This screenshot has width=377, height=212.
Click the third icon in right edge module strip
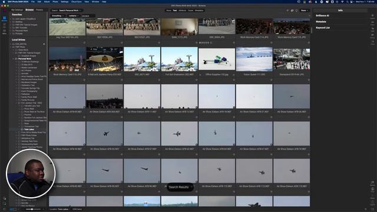click(x=372, y=30)
